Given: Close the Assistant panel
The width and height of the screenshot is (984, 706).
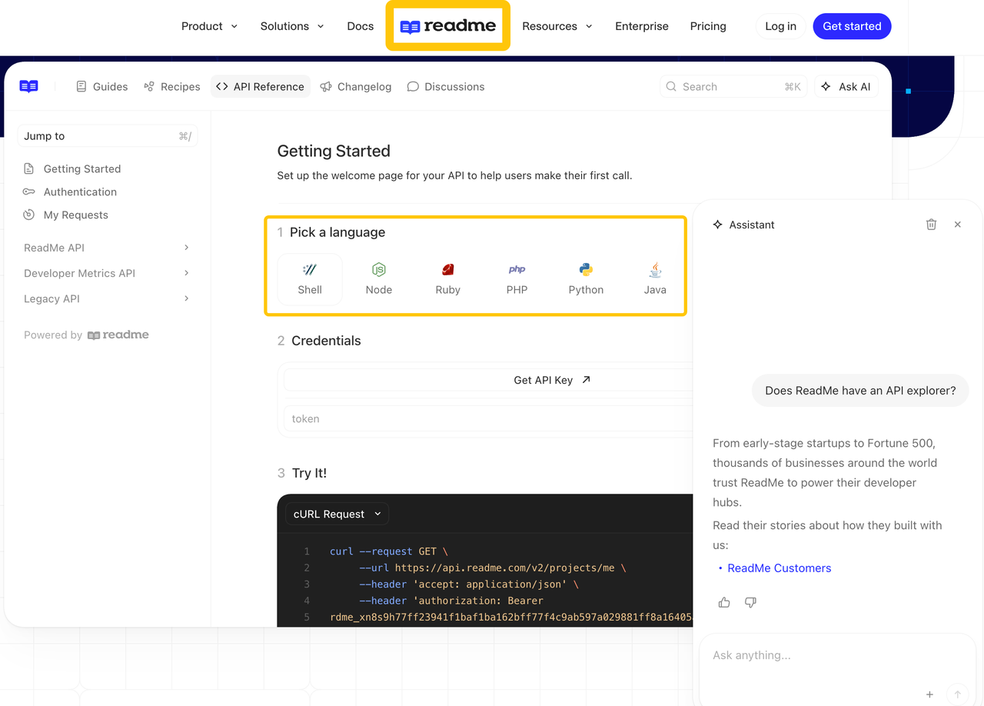Looking at the screenshot, I should (x=958, y=225).
